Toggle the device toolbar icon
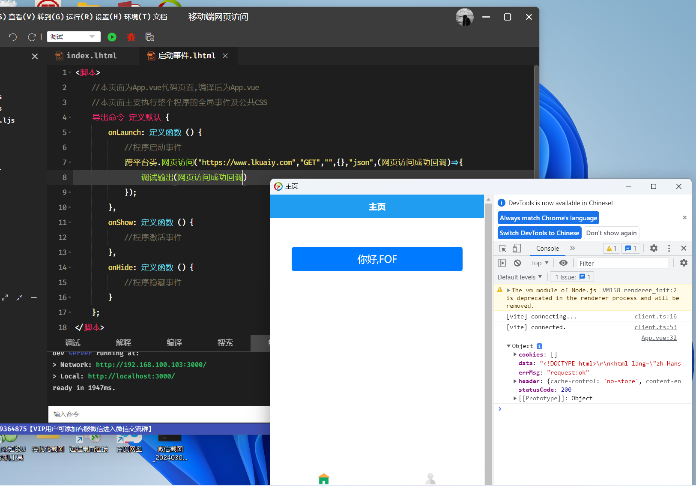696x486 pixels. click(x=517, y=249)
